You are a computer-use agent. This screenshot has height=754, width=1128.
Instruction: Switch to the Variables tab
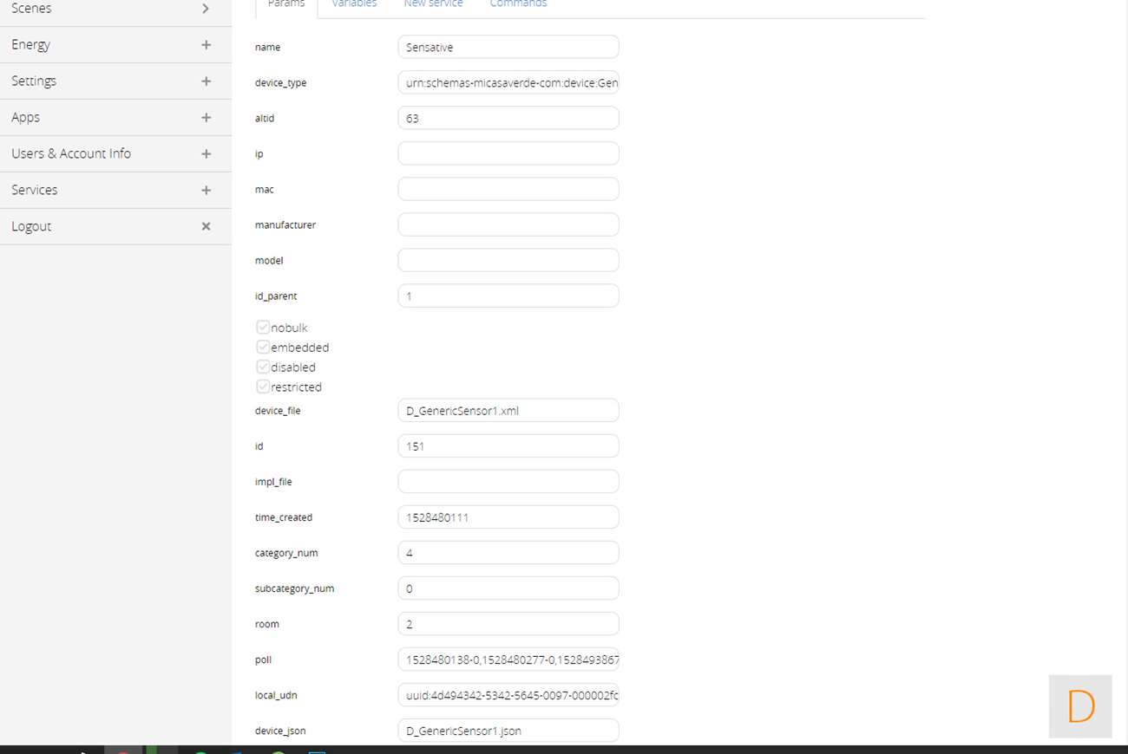[x=354, y=4]
